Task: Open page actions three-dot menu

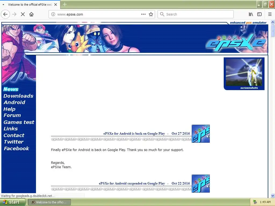Action: (x=143, y=14)
